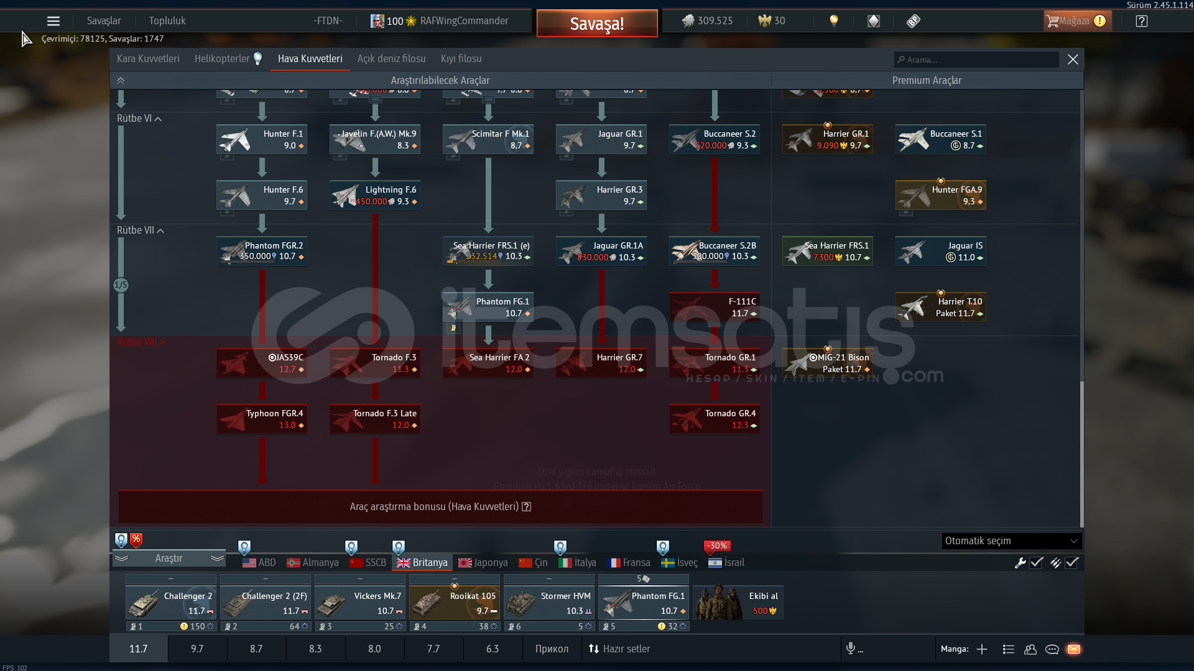Toggle automatic repair checkbox by wrench
Viewport: 1194px width, 671px height.
(x=1036, y=563)
